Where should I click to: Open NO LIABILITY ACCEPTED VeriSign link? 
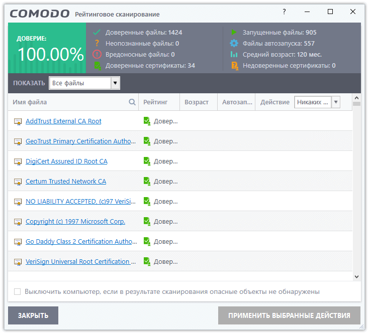80,202
